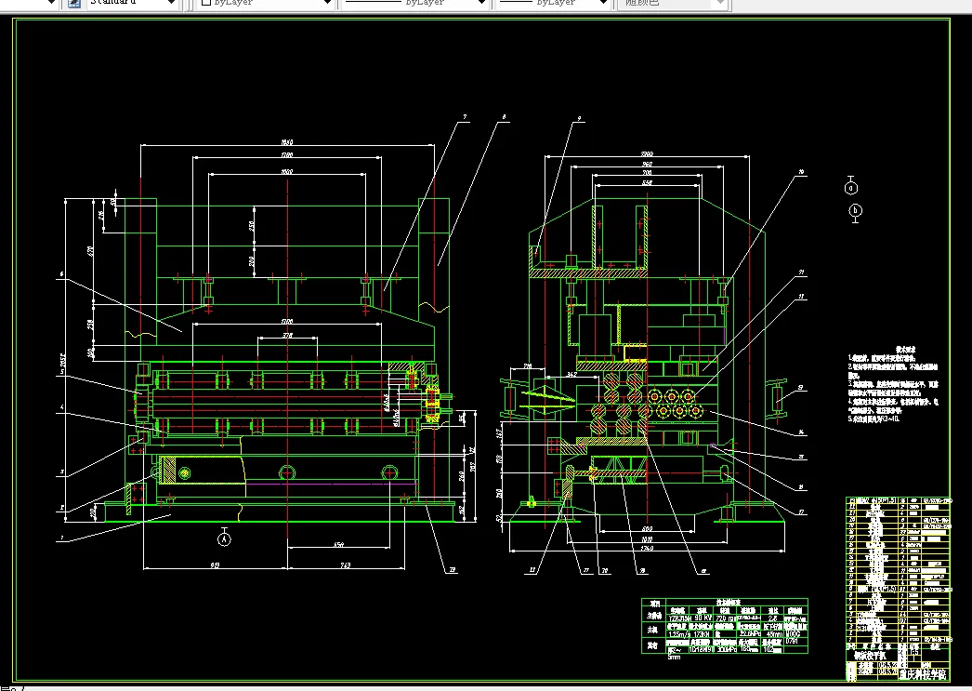Select the topmost 1860 dimension in left view
Image resolution: width=972 pixels, height=691 pixels.
pos(287,142)
